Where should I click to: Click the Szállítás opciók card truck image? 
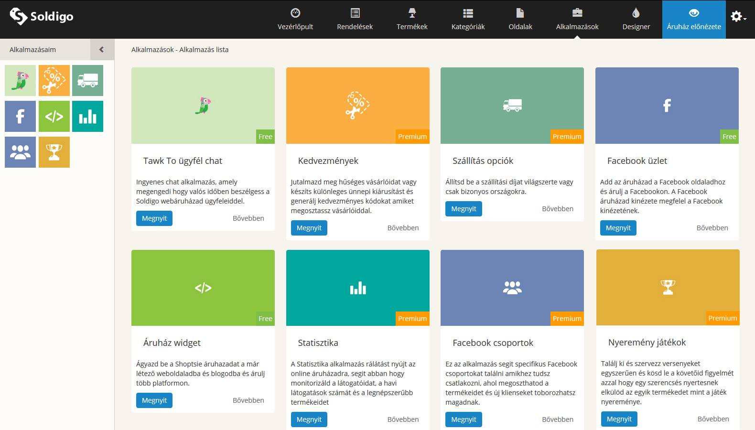(512, 106)
